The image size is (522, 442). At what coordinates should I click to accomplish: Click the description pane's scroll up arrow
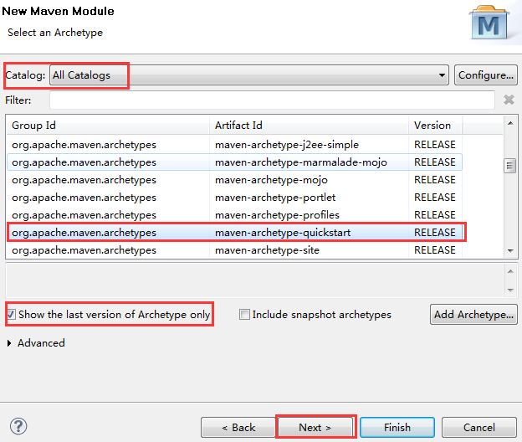[510, 271]
